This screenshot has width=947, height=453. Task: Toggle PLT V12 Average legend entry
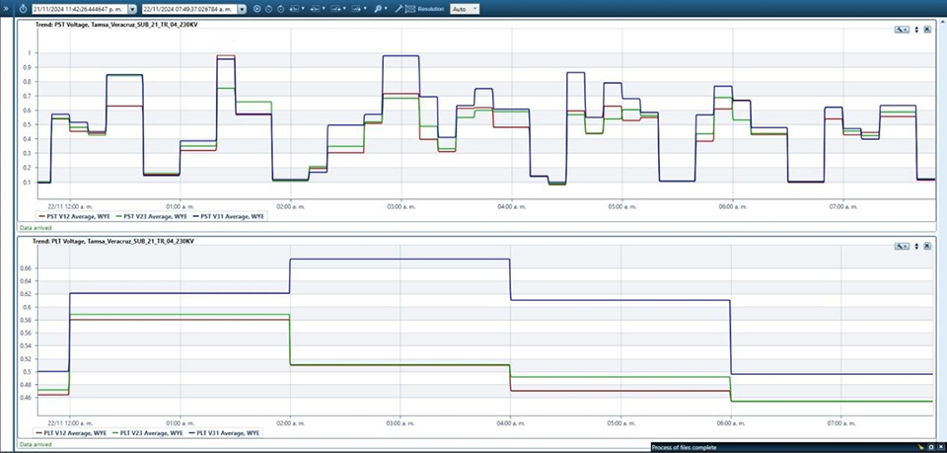[74, 432]
